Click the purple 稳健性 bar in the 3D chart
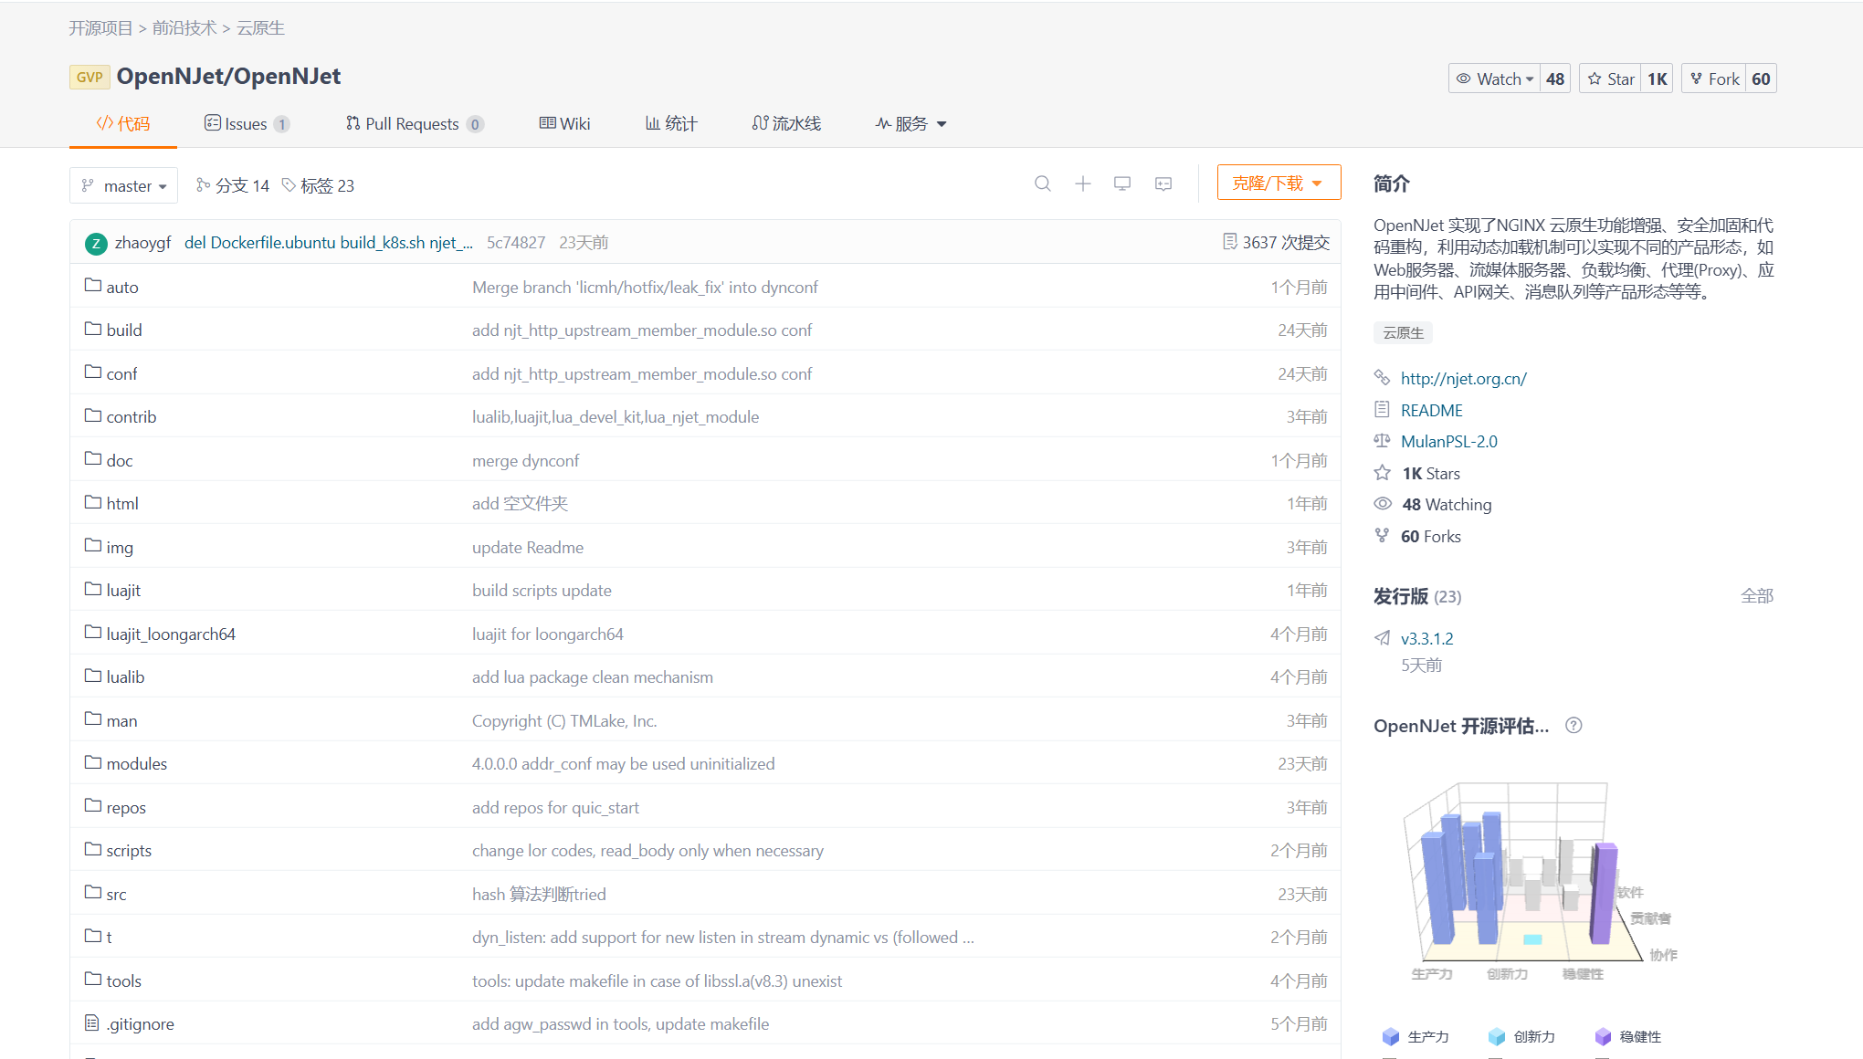The width and height of the screenshot is (1863, 1059). click(x=1603, y=895)
